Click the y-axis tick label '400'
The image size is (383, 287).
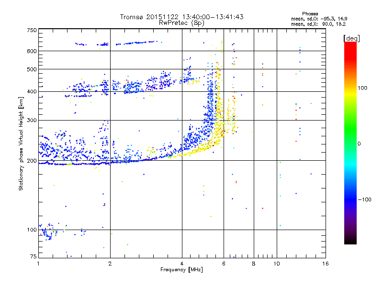32,92
